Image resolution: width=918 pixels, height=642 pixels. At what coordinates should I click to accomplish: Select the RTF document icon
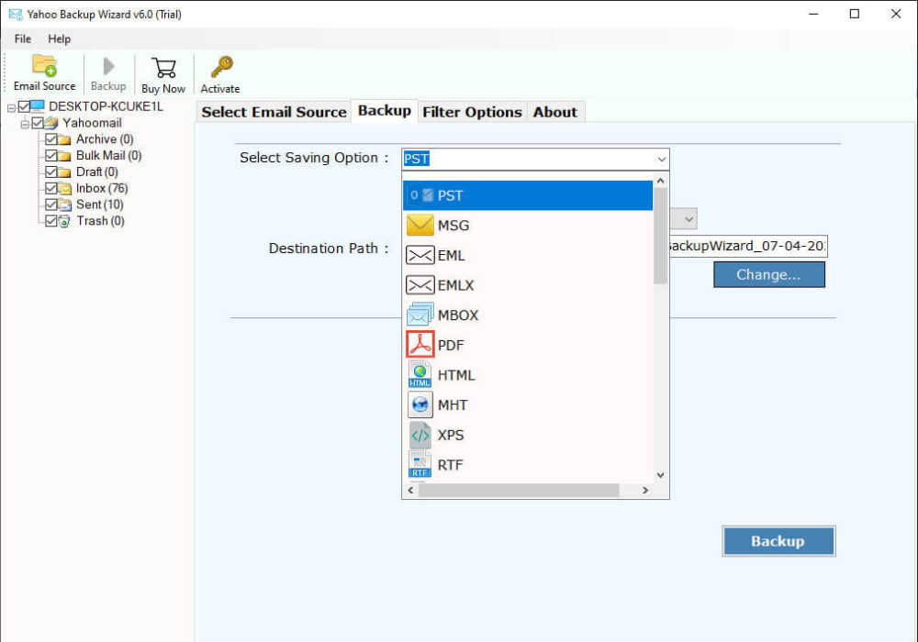click(420, 464)
